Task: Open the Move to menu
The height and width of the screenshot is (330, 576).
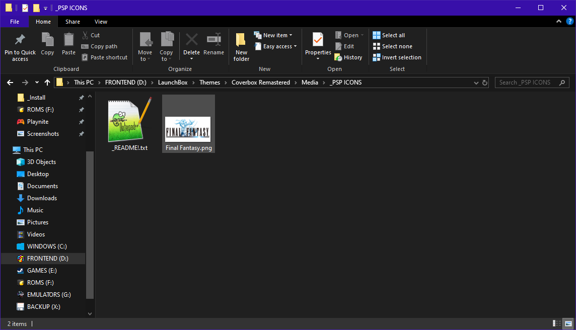Action: 145,47
